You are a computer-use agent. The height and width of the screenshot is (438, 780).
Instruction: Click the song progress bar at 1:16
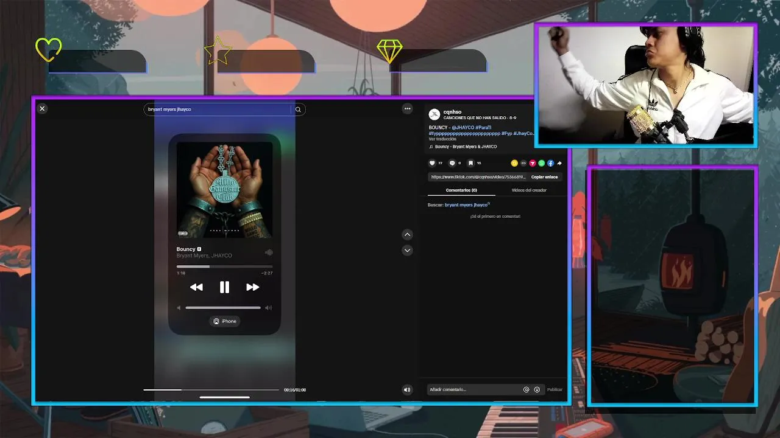point(224,266)
